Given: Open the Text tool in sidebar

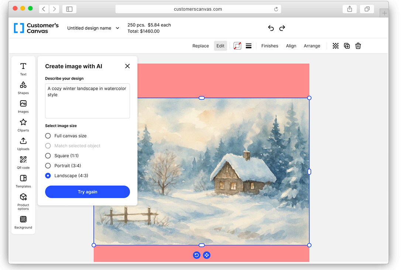Looking at the screenshot, I should pyautogui.click(x=23, y=69).
